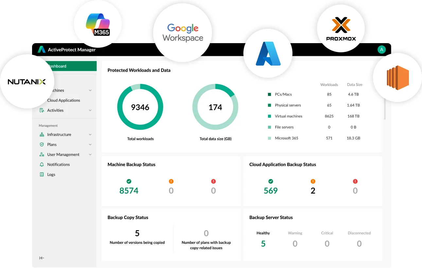The width and height of the screenshot is (422, 268).
Task: Click Machine Backup Status red error icon
Action: [214, 181]
